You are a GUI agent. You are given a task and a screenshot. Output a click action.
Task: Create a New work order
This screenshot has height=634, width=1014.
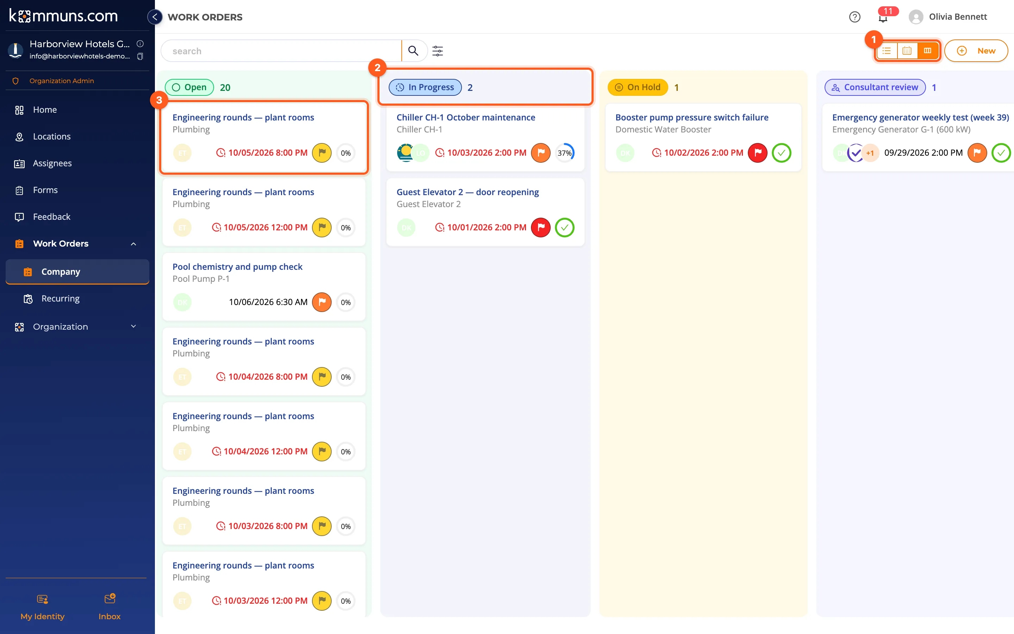(x=976, y=51)
